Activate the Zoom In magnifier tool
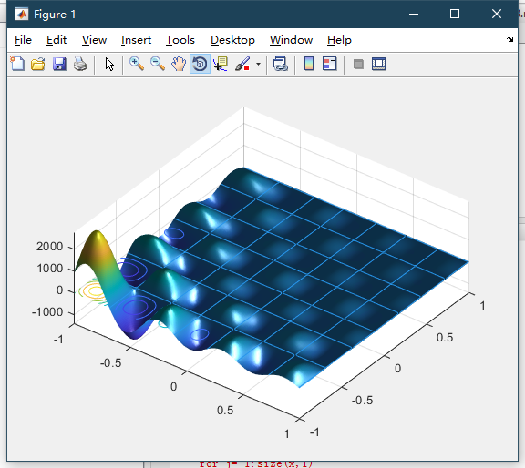525x468 pixels. [137, 64]
